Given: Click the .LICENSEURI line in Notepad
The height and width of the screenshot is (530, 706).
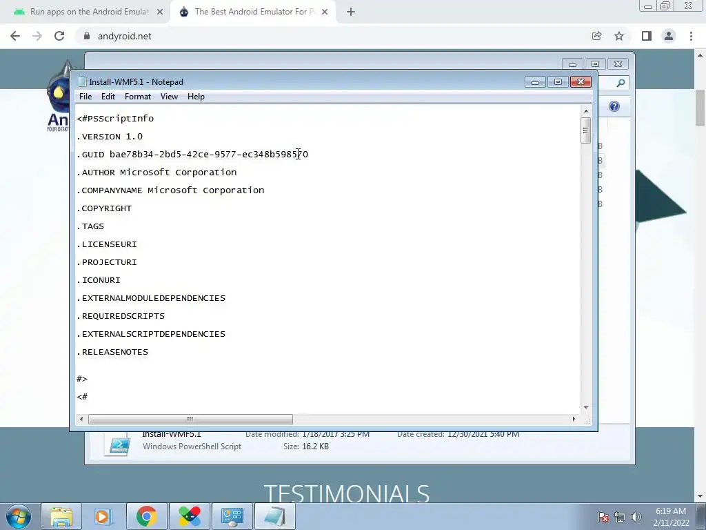Looking at the screenshot, I should click(x=107, y=245).
